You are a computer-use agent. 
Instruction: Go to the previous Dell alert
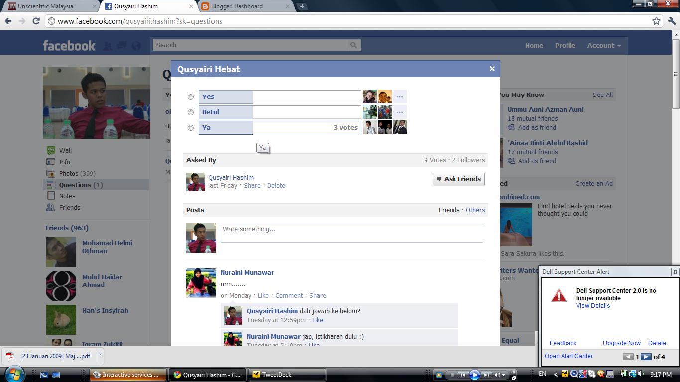[628, 357]
